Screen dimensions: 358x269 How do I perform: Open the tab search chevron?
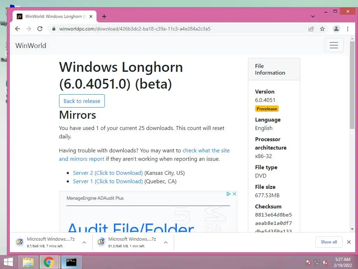pyautogui.click(x=313, y=16)
